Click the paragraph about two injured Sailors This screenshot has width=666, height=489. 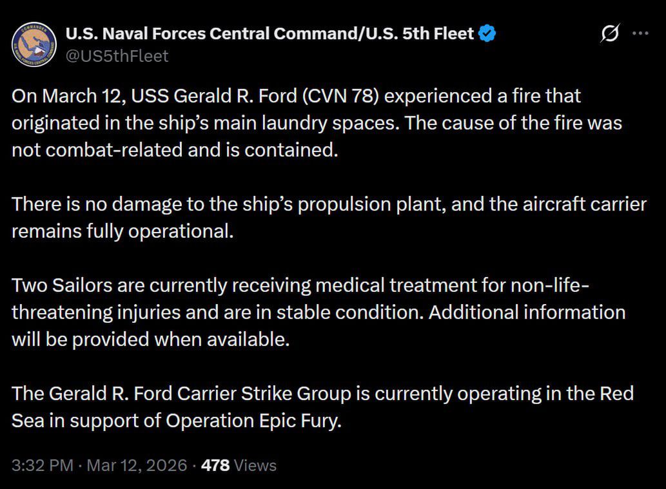pyautogui.click(x=316, y=312)
